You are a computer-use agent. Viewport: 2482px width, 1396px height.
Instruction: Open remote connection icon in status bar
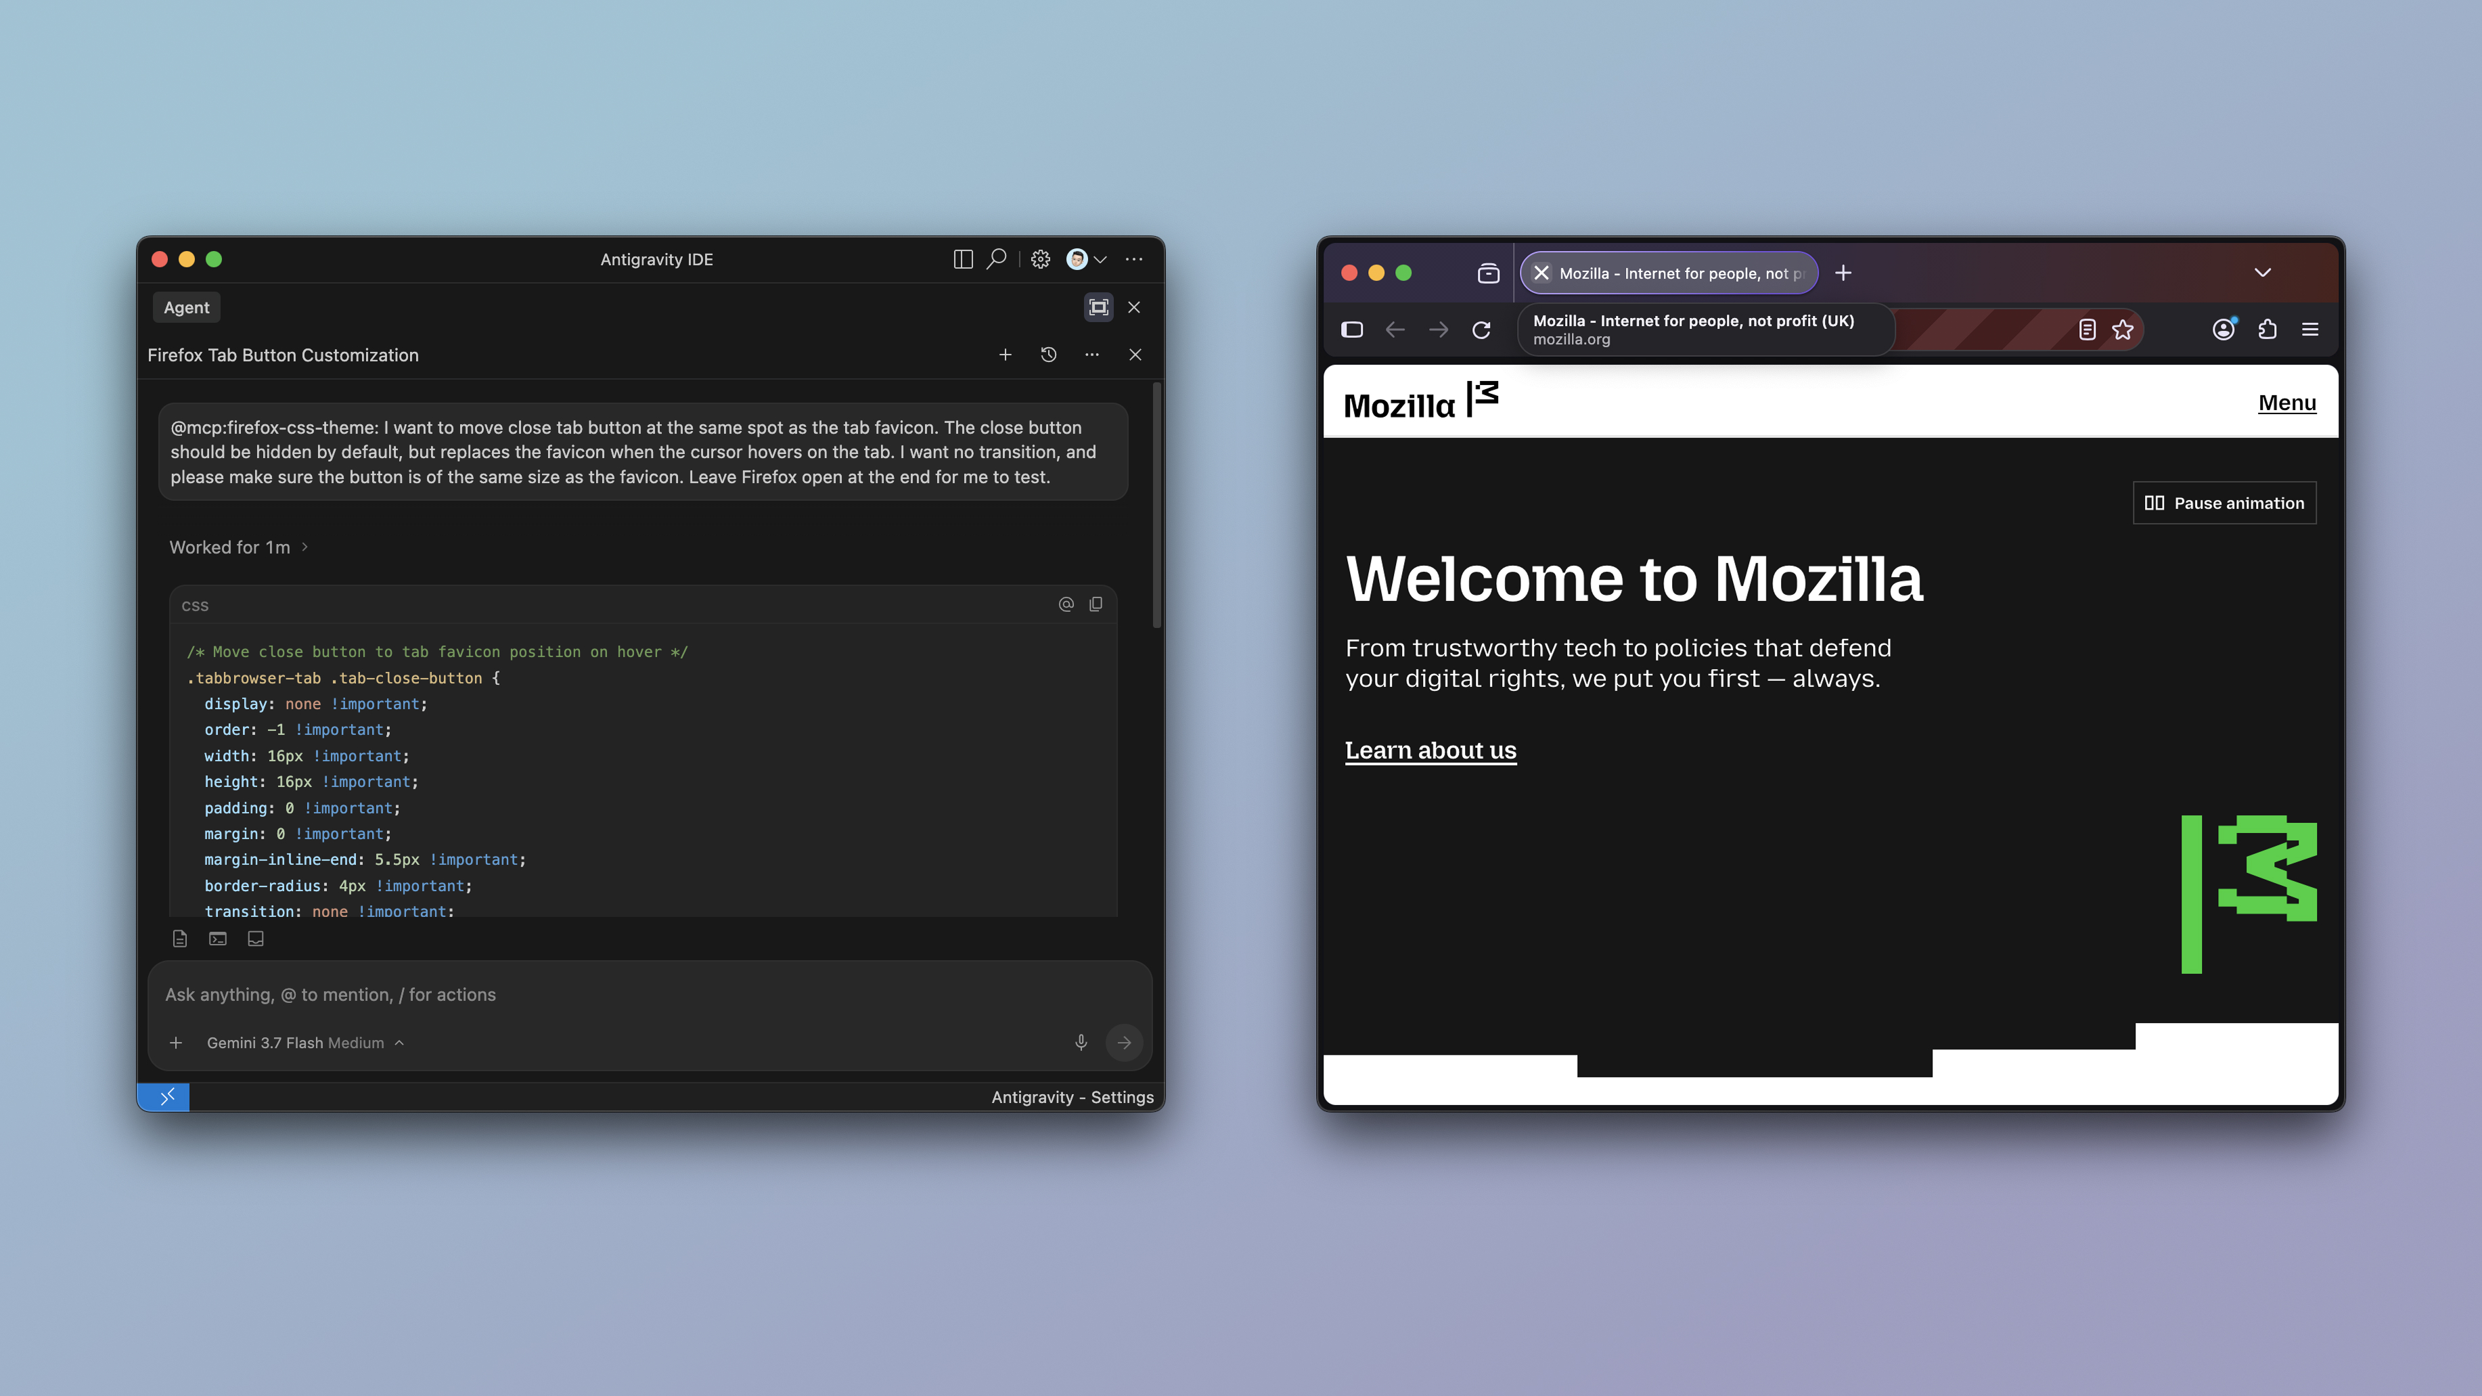(164, 1096)
